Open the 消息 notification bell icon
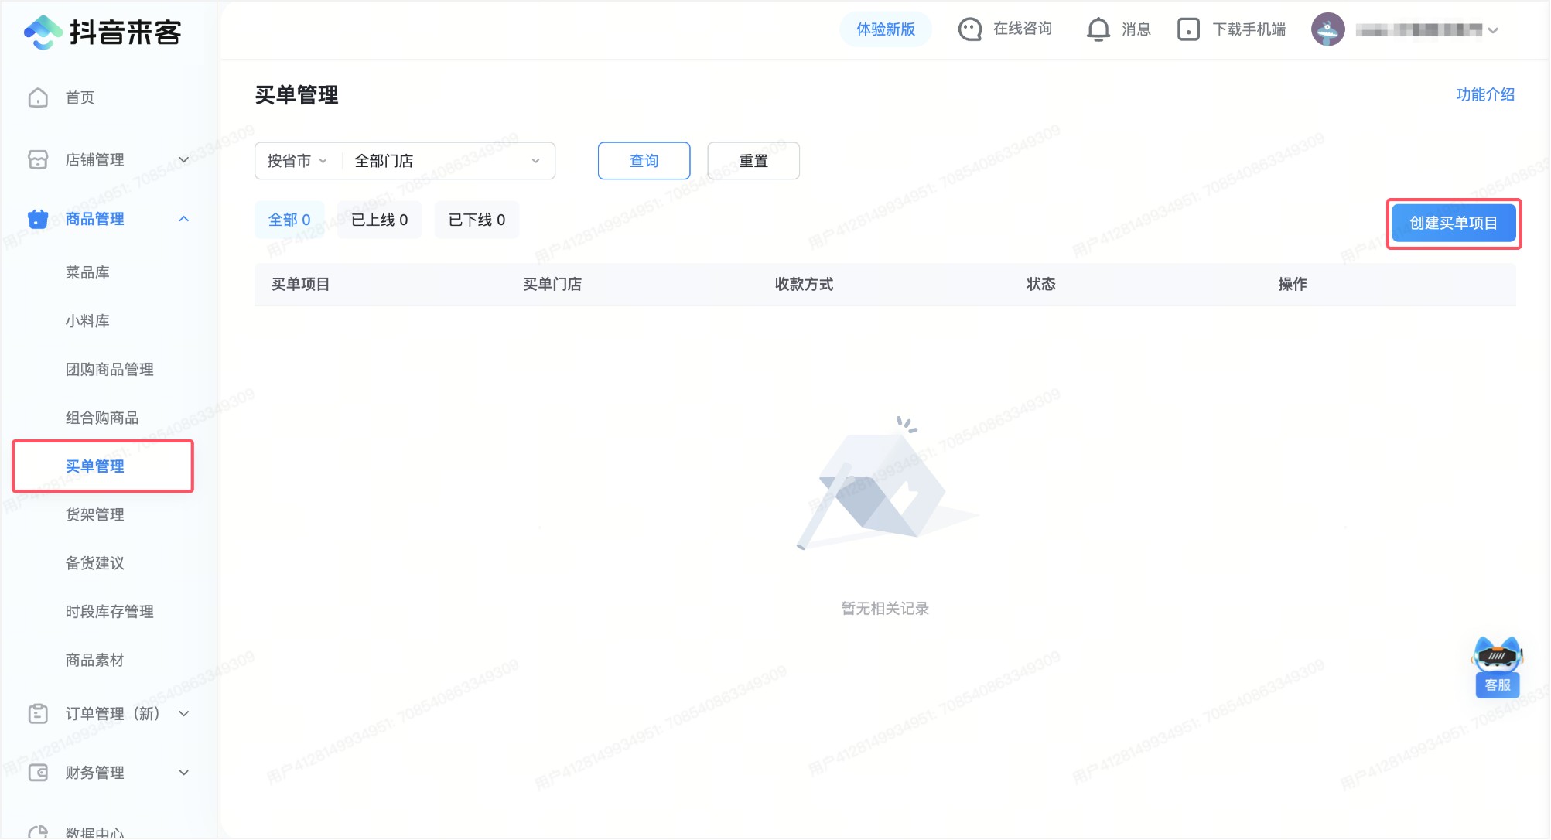Image resolution: width=1551 pixels, height=840 pixels. coord(1098,29)
